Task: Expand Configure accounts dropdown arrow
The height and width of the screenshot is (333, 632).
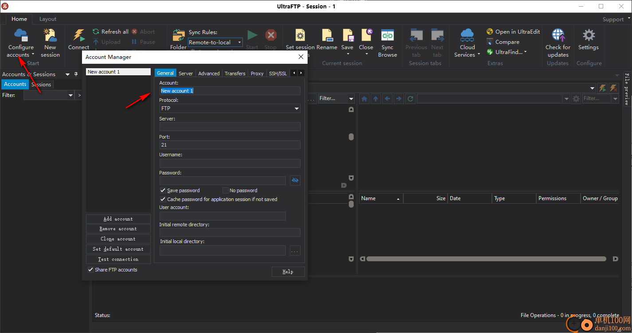Action: pyautogui.click(x=33, y=55)
